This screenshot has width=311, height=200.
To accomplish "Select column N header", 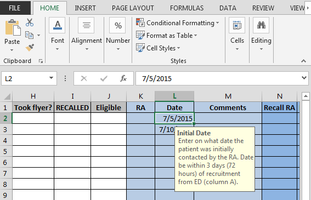I will [280, 96].
